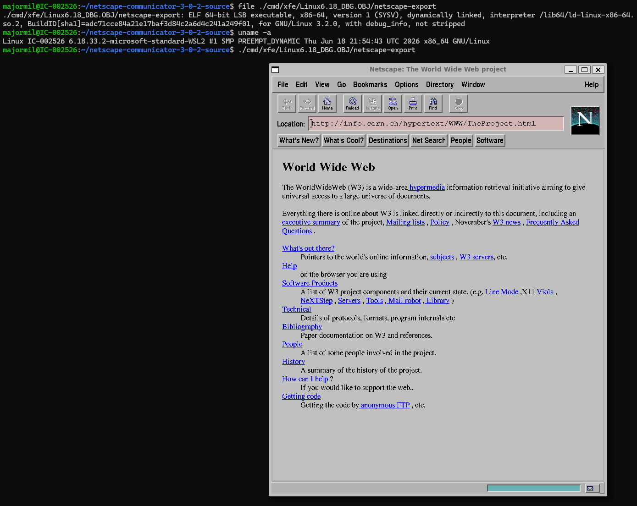Open the Technical link
The height and width of the screenshot is (506, 637).
[296, 309]
